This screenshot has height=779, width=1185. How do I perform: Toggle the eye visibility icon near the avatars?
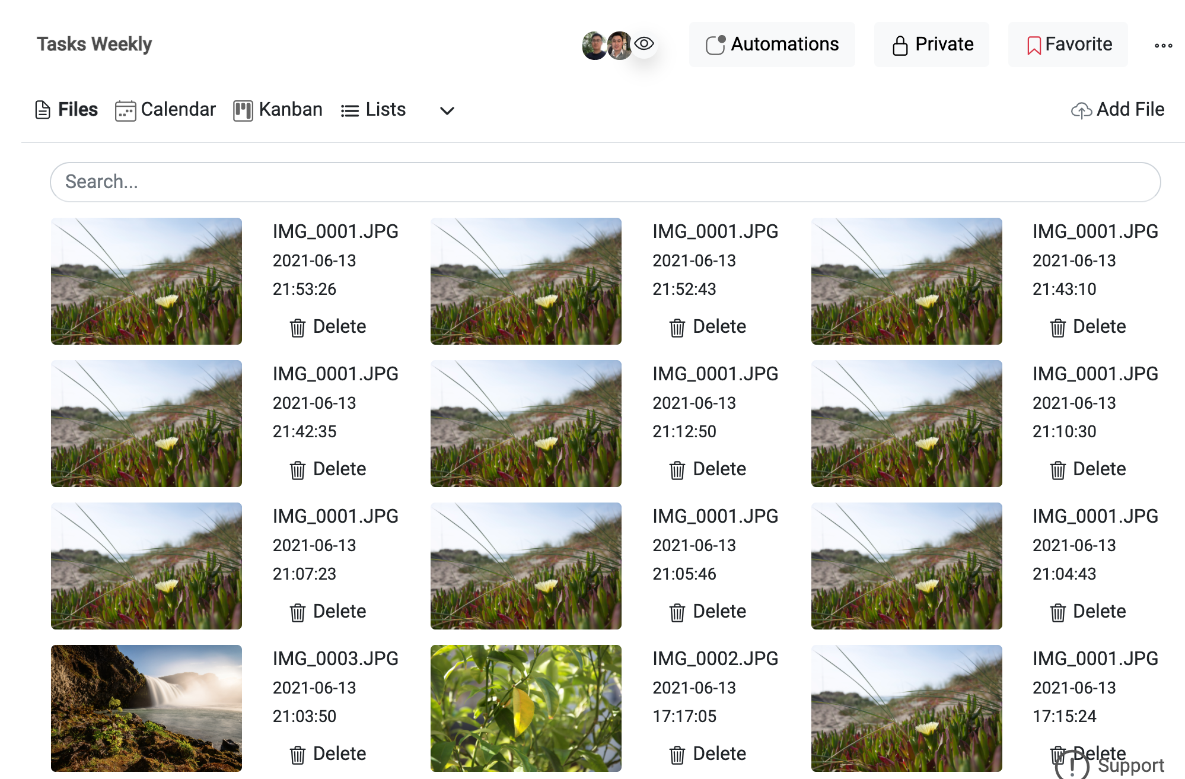point(645,43)
